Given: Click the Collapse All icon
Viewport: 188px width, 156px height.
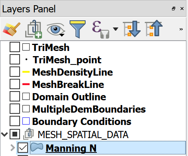Looking at the screenshot, I should 154,28.
